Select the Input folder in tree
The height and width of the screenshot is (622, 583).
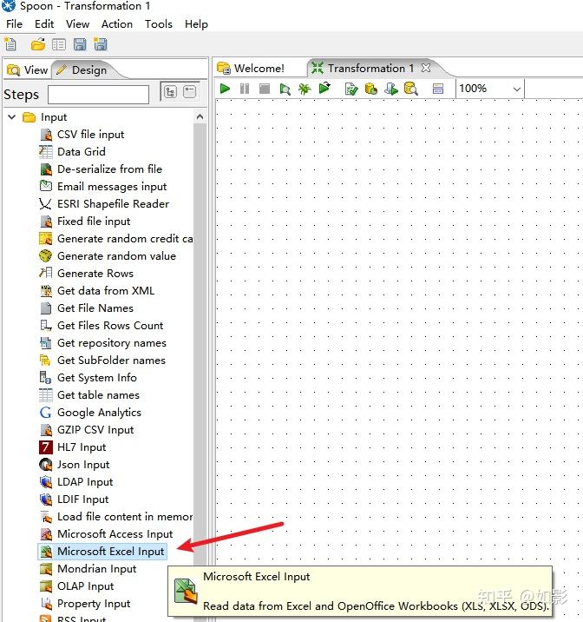(x=54, y=117)
